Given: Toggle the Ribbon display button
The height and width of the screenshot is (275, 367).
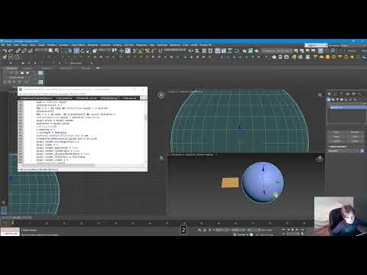Looking at the screenshot, I should pyautogui.click(x=217, y=50).
